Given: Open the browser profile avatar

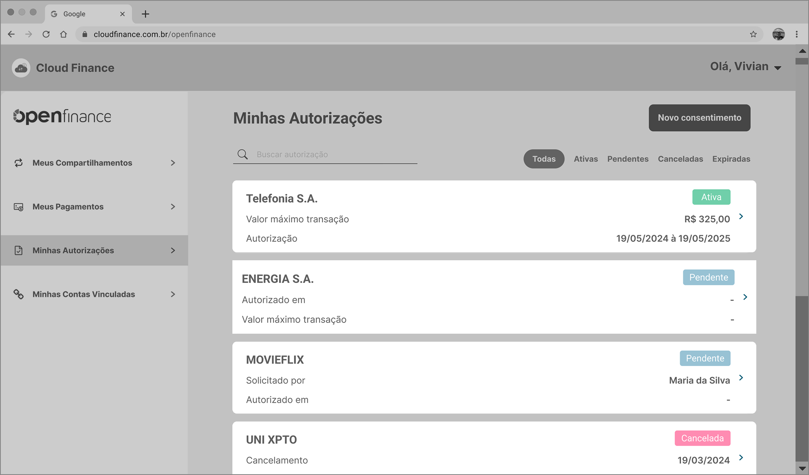Looking at the screenshot, I should [x=778, y=34].
